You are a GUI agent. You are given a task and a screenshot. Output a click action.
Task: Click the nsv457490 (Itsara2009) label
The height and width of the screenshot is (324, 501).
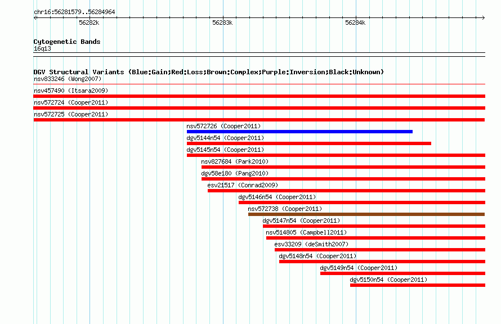coord(71,91)
